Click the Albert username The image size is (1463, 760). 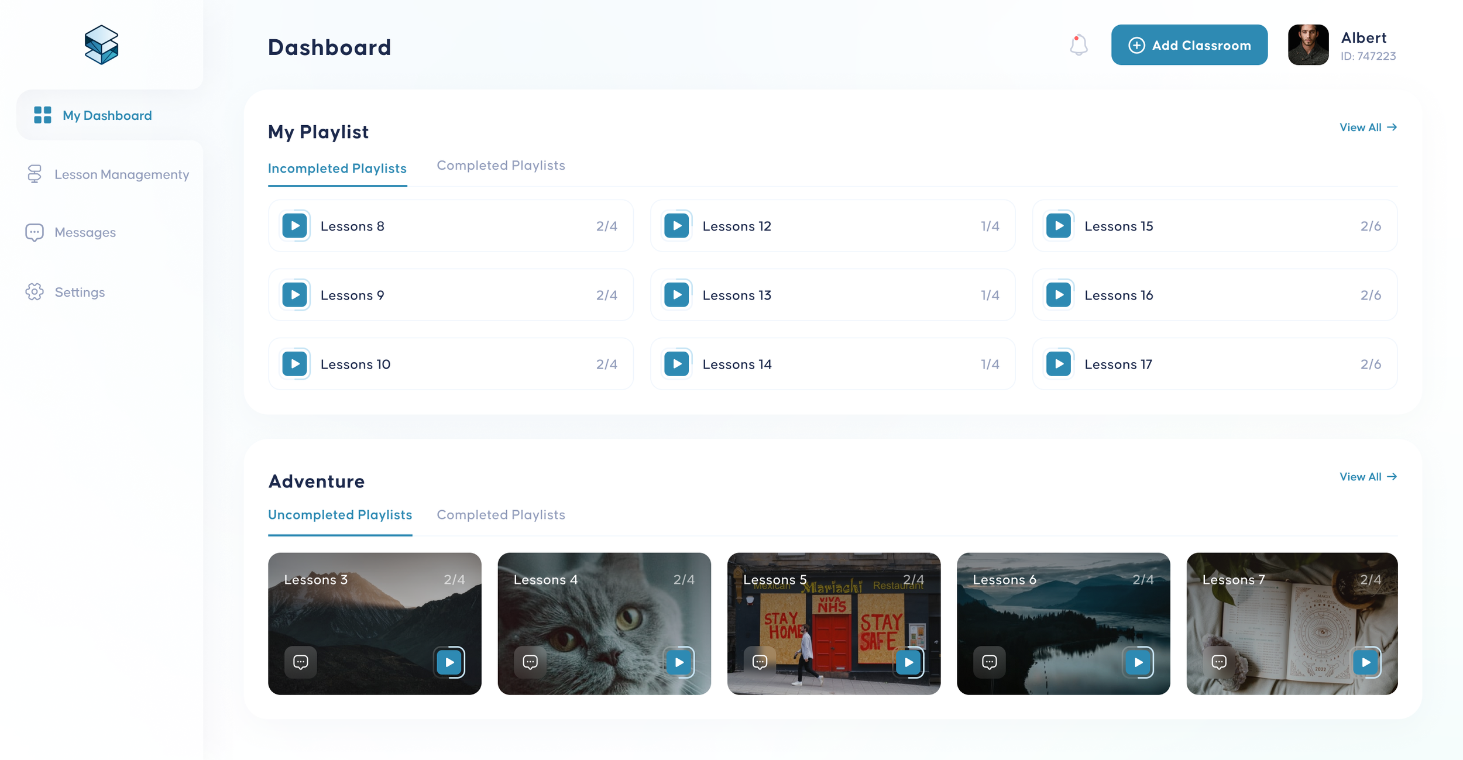click(x=1364, y=37)
